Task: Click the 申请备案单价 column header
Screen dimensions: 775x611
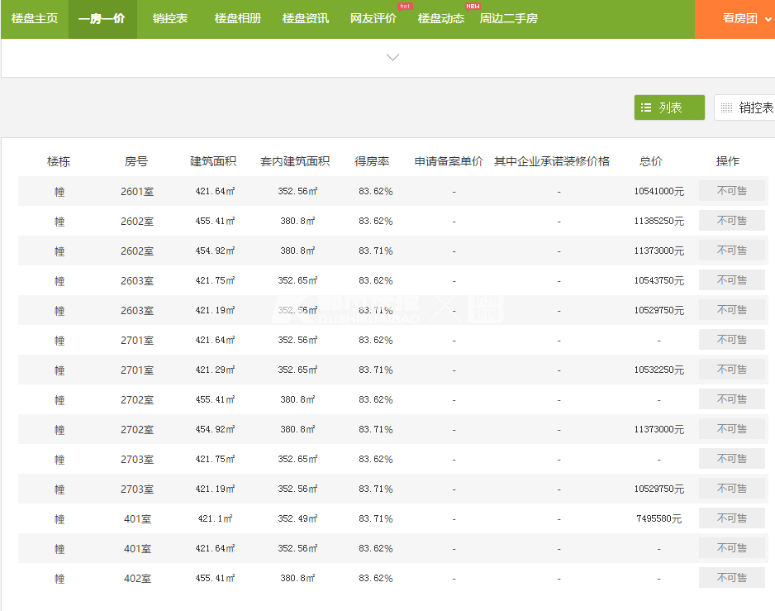Action: 449,161
